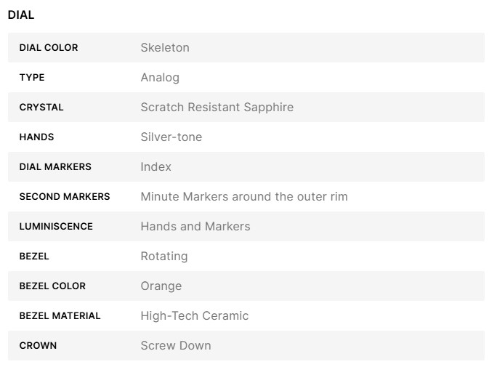
Task: Select the Hands and Markers value
Action: [195, 227]
